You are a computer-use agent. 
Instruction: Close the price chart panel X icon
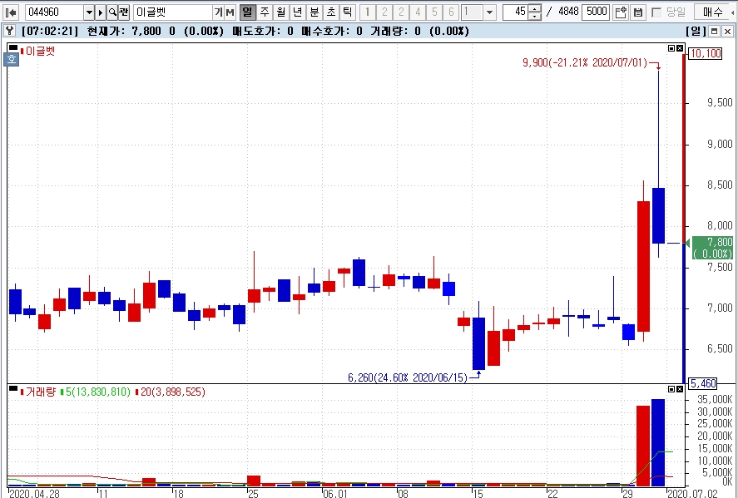(680, 48)
